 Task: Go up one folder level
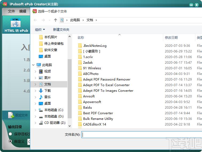pos(56,20)
